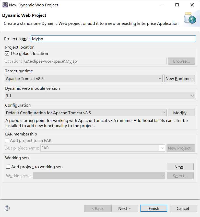Go to the Next wizard page

[125, 208]
